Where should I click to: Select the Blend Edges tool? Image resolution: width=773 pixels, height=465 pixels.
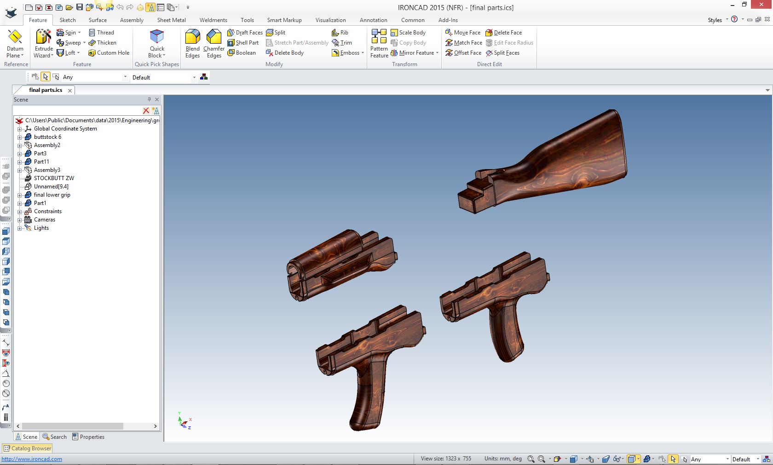tap(192, 37)
